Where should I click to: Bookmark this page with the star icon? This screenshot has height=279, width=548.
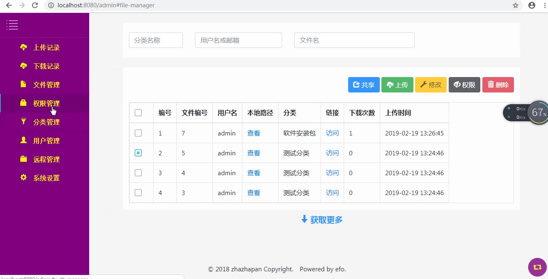coord(516,6)
